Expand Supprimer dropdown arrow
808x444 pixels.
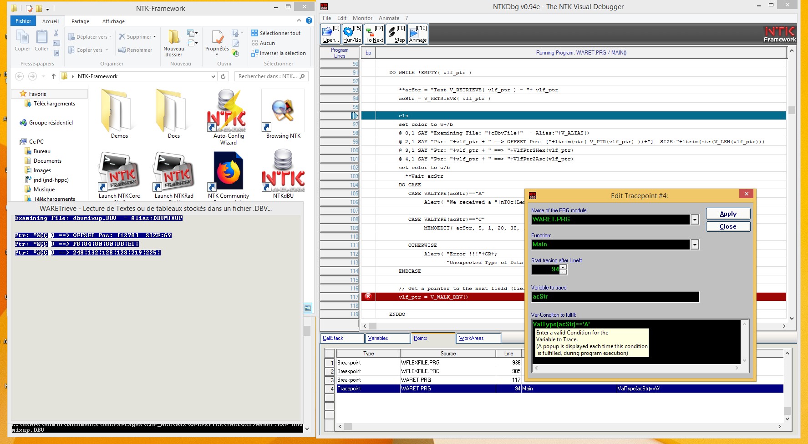click(155, 37)
